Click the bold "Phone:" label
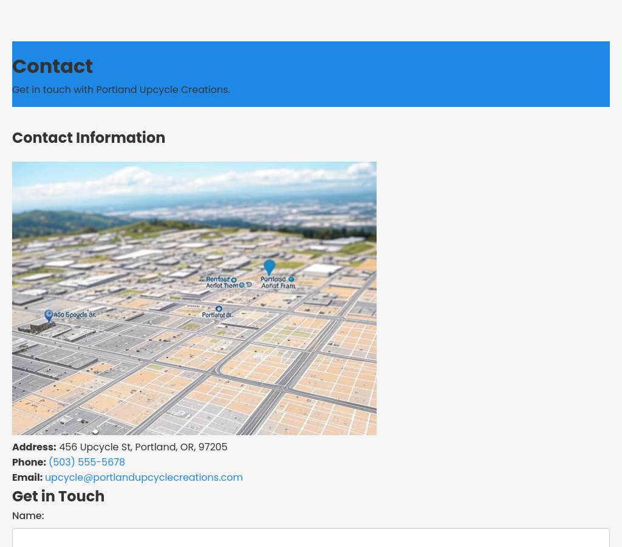622x547 pixels. pos(29,462)
